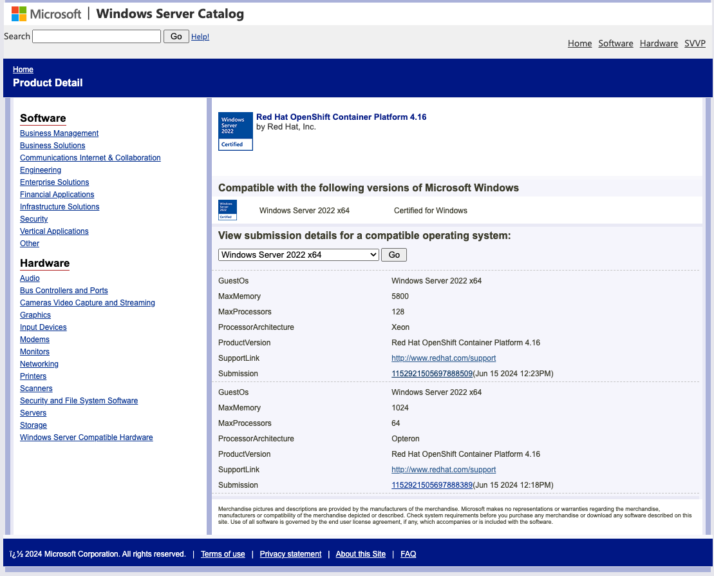Image resolution: width=714 pixels, height=576 pixels.
Task: Open Vertical Applications category
Action: (54, 231)
